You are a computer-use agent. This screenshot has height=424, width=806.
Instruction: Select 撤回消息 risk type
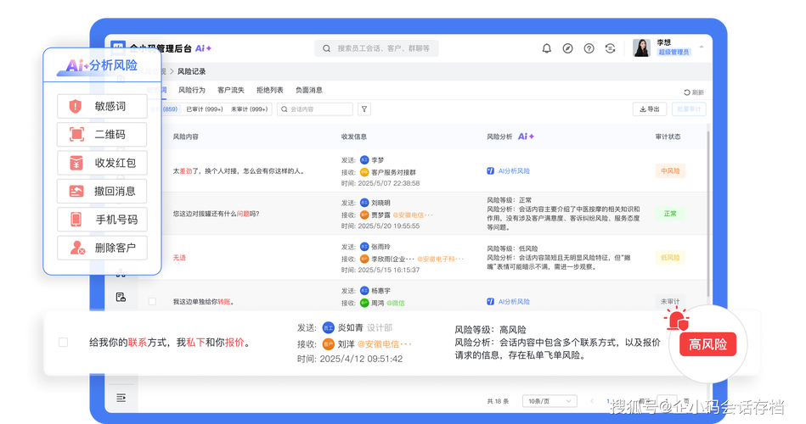pos(102,191)
